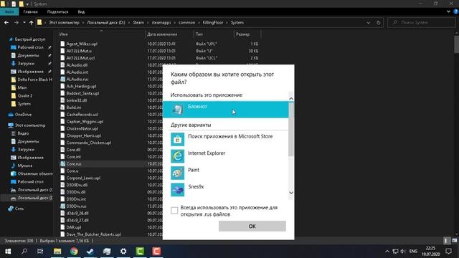459x258 pixels.
Task: Go up one folder level arrow
Action: 31,22
